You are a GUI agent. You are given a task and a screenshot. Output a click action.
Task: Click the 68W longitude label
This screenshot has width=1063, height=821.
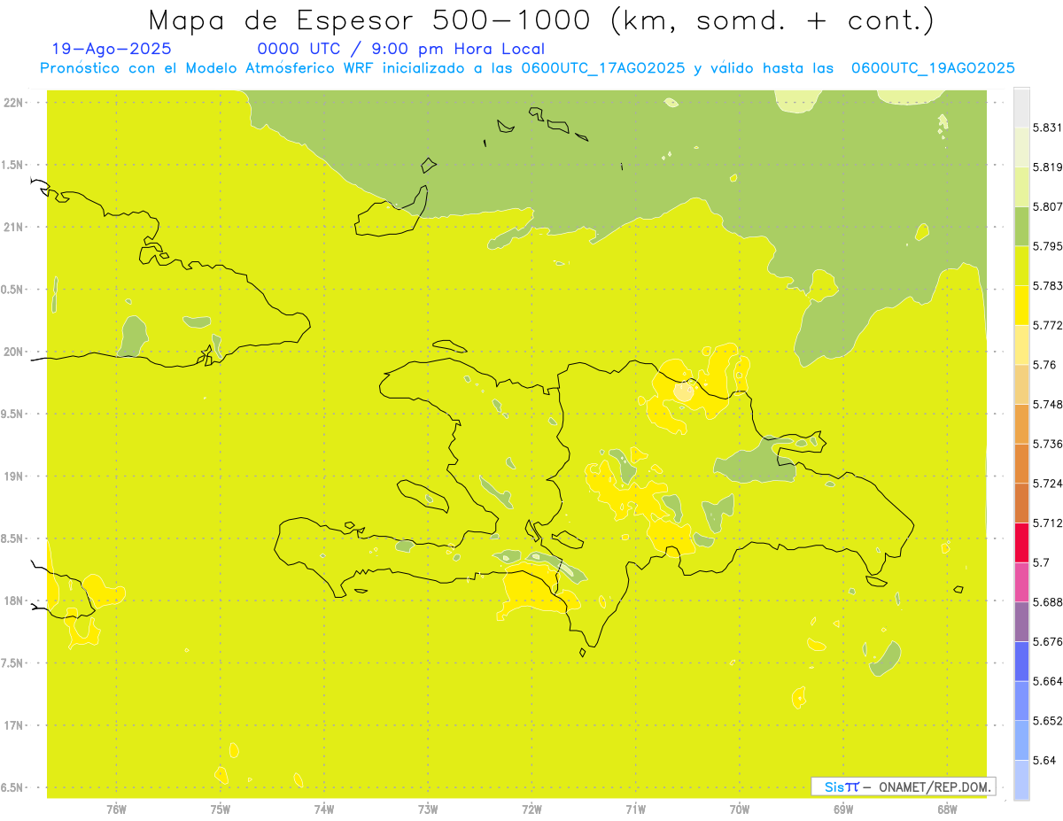[x=947, y=809]
